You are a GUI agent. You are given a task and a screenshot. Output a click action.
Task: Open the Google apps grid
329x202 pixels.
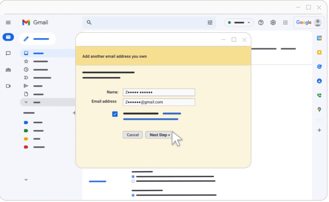tap(285, 23)
